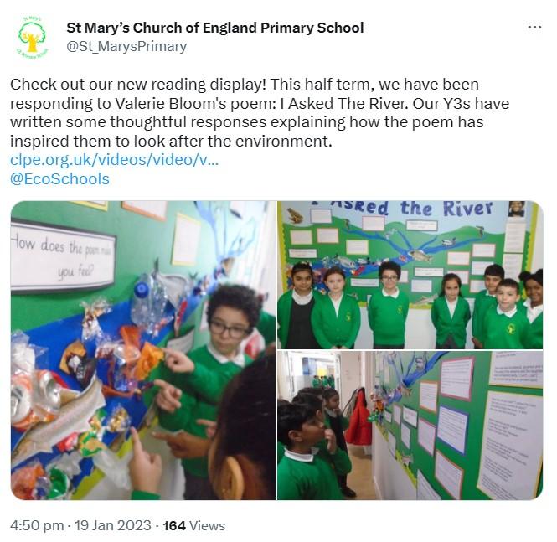Click the 19 Jan 2023 date
Viewport: 557px width, 542px height.
click(x=112, y=525)
